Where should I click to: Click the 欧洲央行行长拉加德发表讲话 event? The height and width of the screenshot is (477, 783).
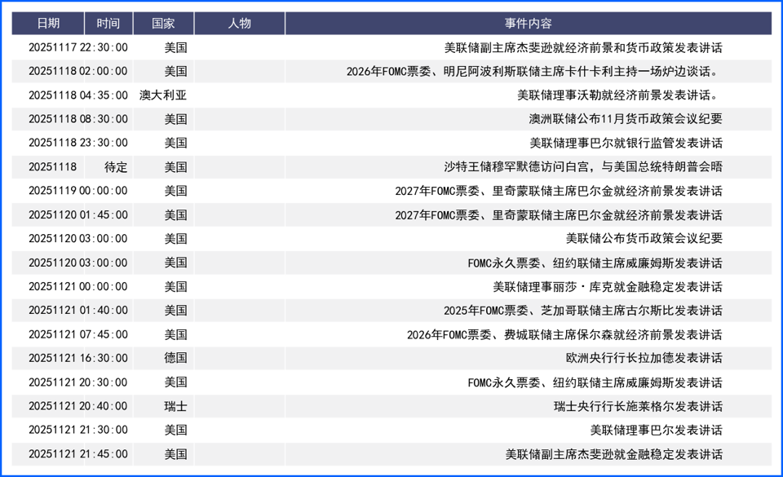644,358
